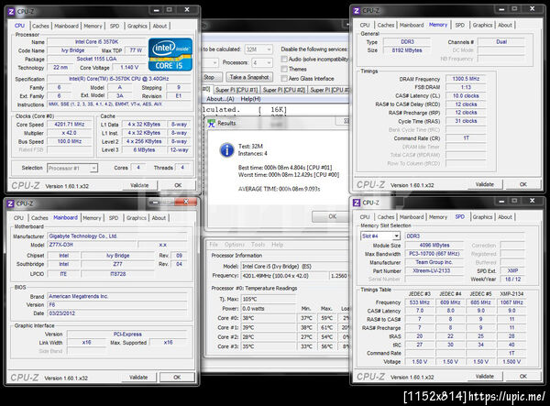Click the Core Speed value 4201.71 MHz
Viewport: 550px width, 406px height.
[x=70, y=125]
